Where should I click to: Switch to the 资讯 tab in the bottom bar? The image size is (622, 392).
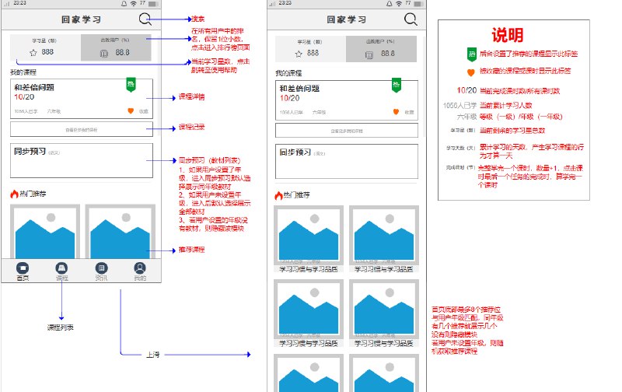pos(101,271)
